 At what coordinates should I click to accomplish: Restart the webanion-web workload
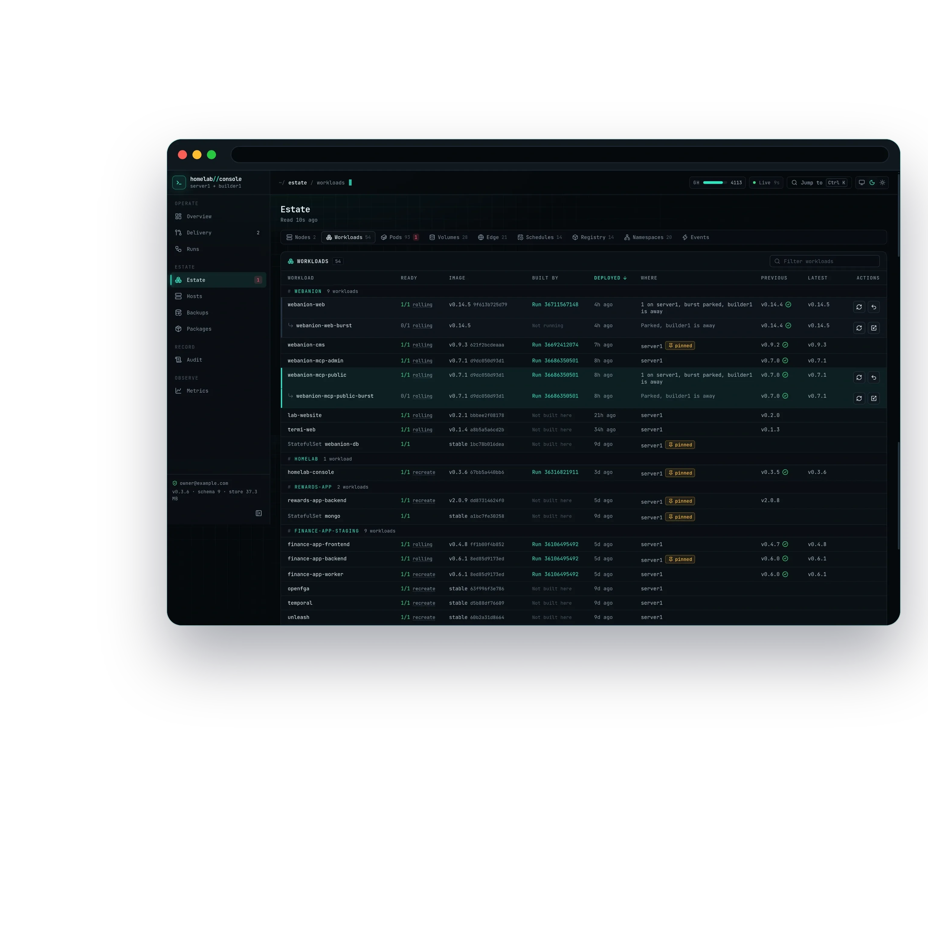[859, 307]
